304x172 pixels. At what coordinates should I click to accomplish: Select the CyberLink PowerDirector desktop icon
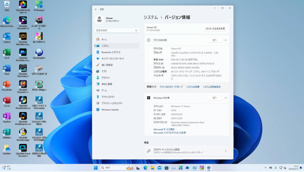click(x=23, y=55)
